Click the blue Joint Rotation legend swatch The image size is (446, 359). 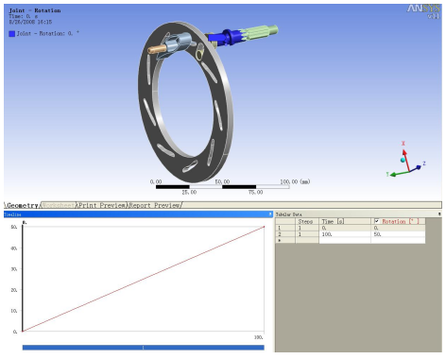(12, 33)
